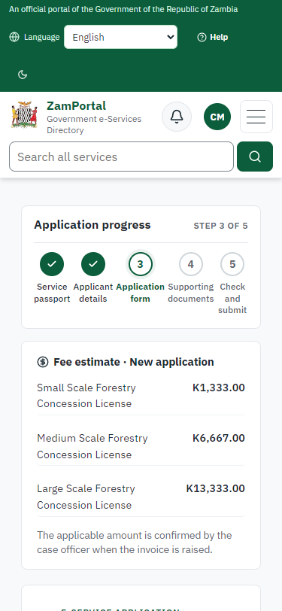Select Large Scale Forestry Concession License row

tap(141, 497)
